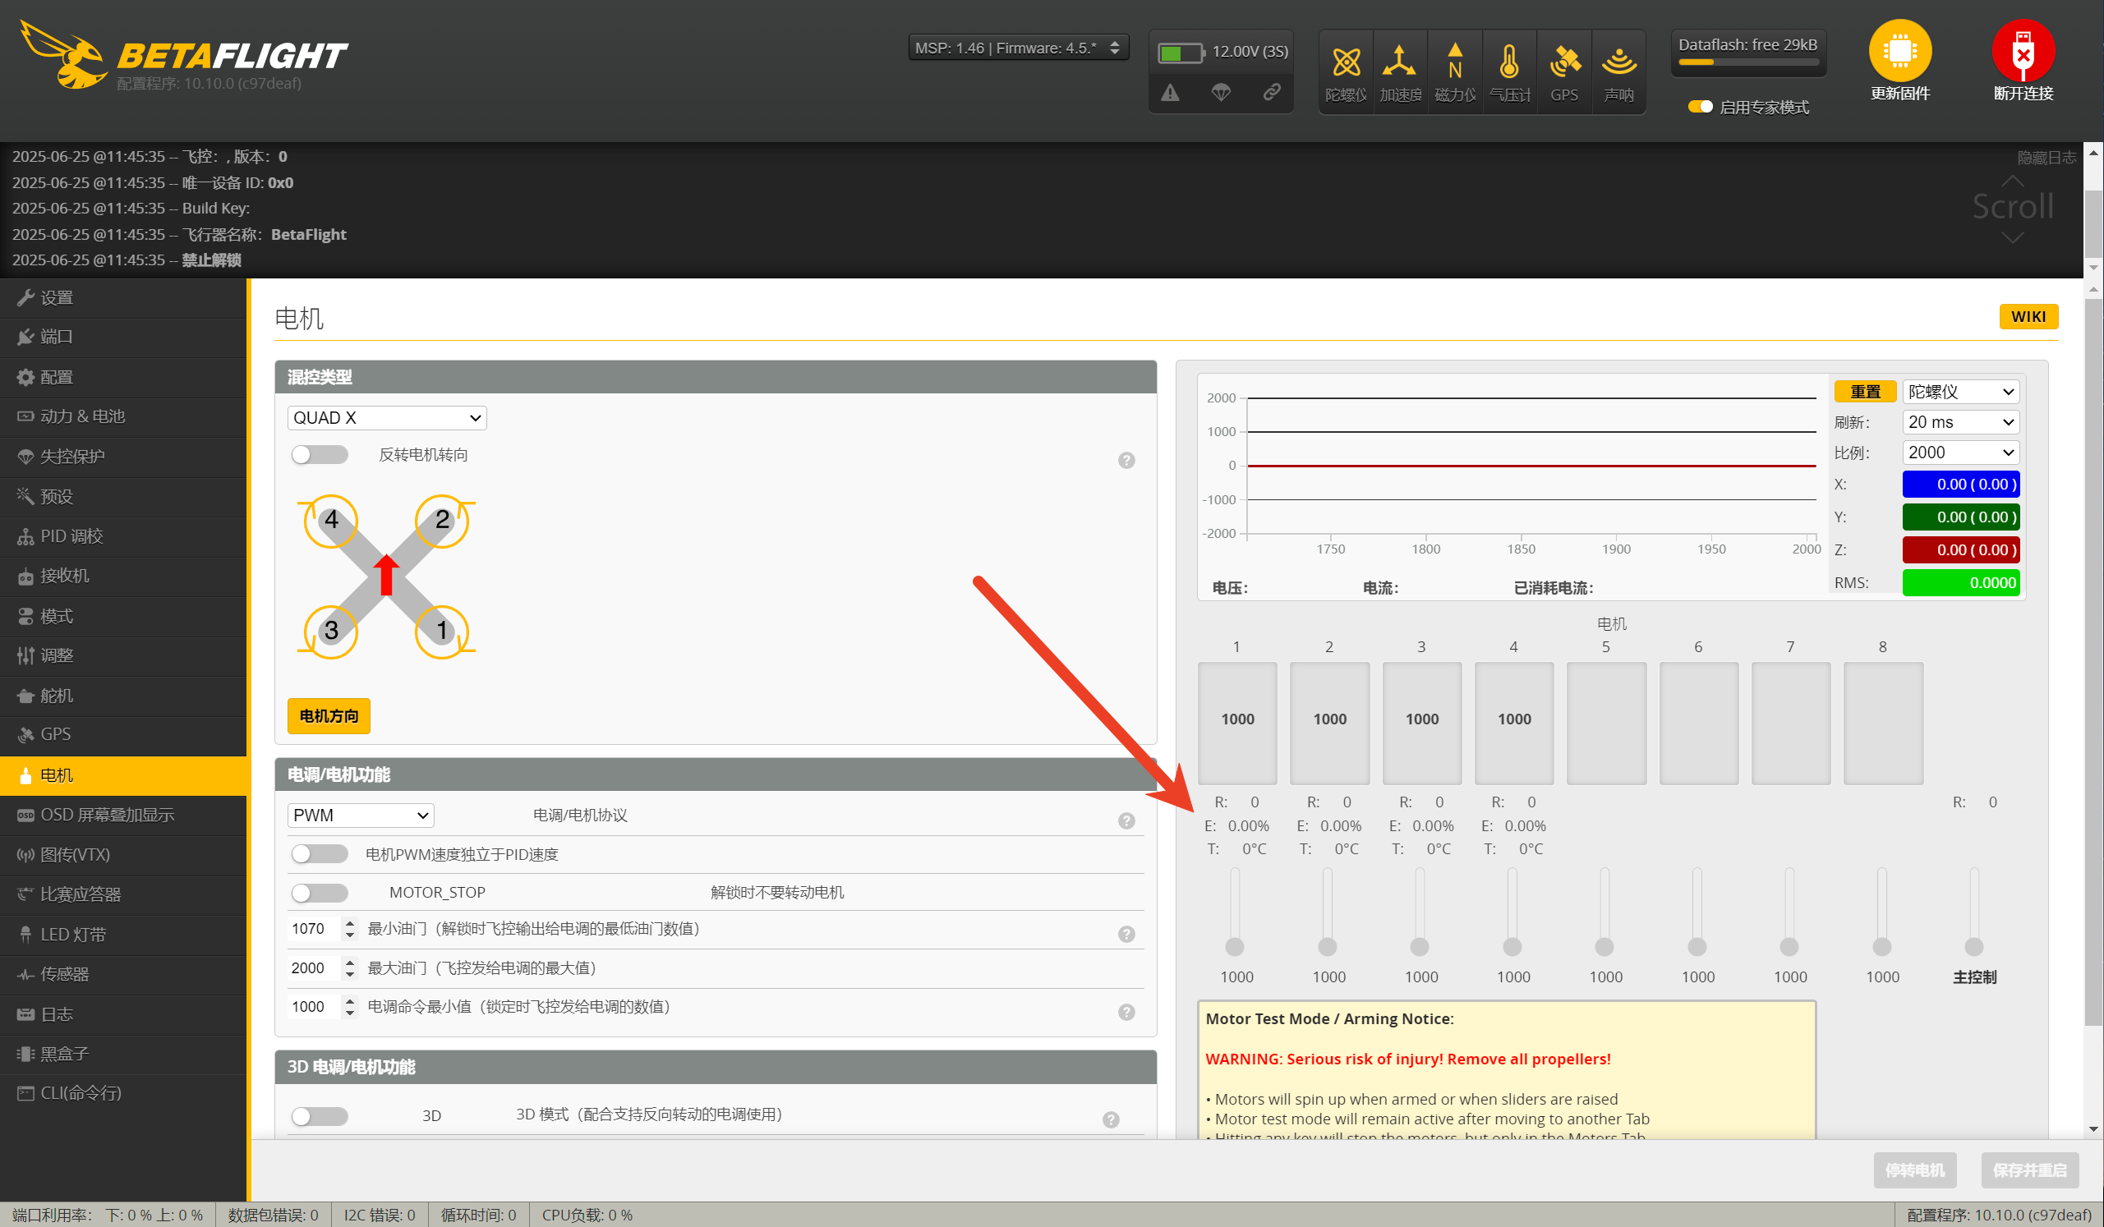Open help icon for minimum throttle (最小油门)
Image resolution: width=2104 pixels, height=1227 pixels.
[x=1126, y=934]
